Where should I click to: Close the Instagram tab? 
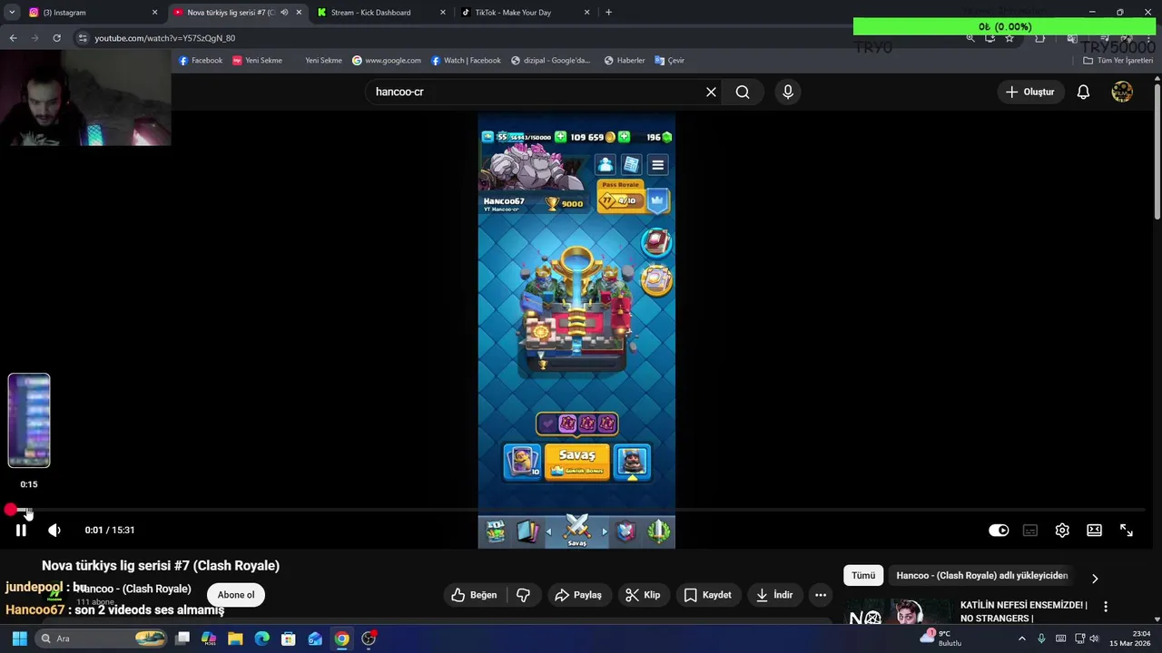(154, 13)
